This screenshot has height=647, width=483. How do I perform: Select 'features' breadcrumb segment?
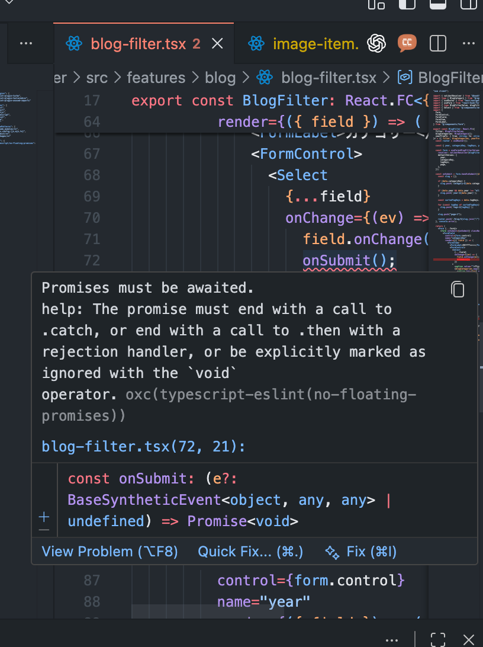[x=156, y=78]
